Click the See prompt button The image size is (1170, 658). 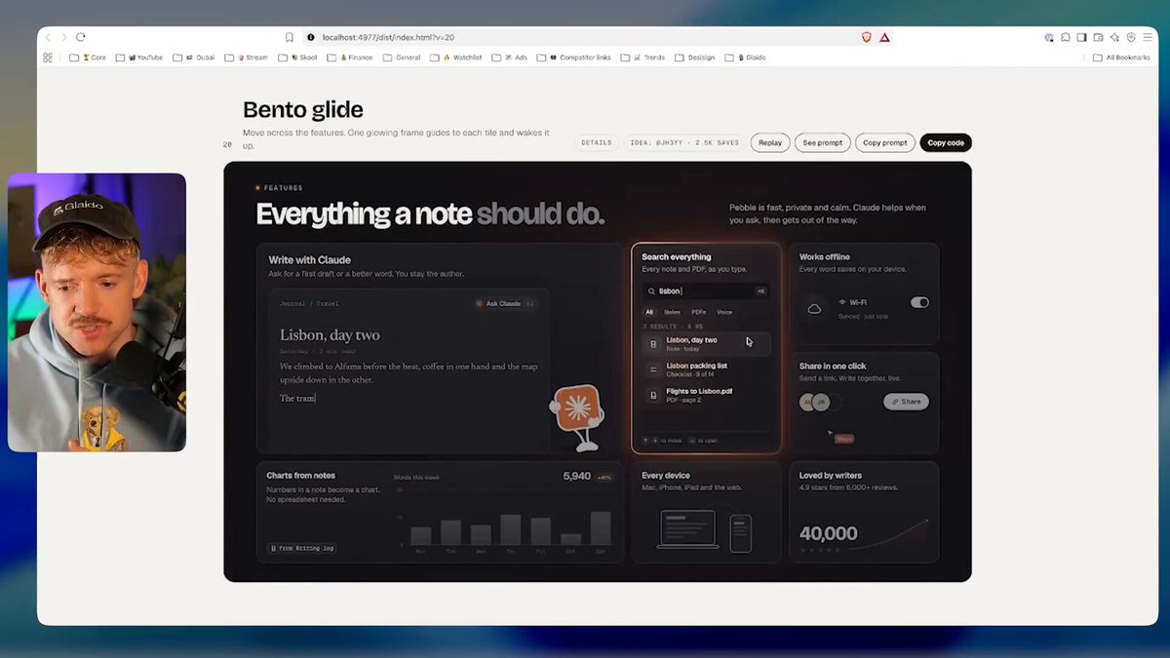coord(823,142)
